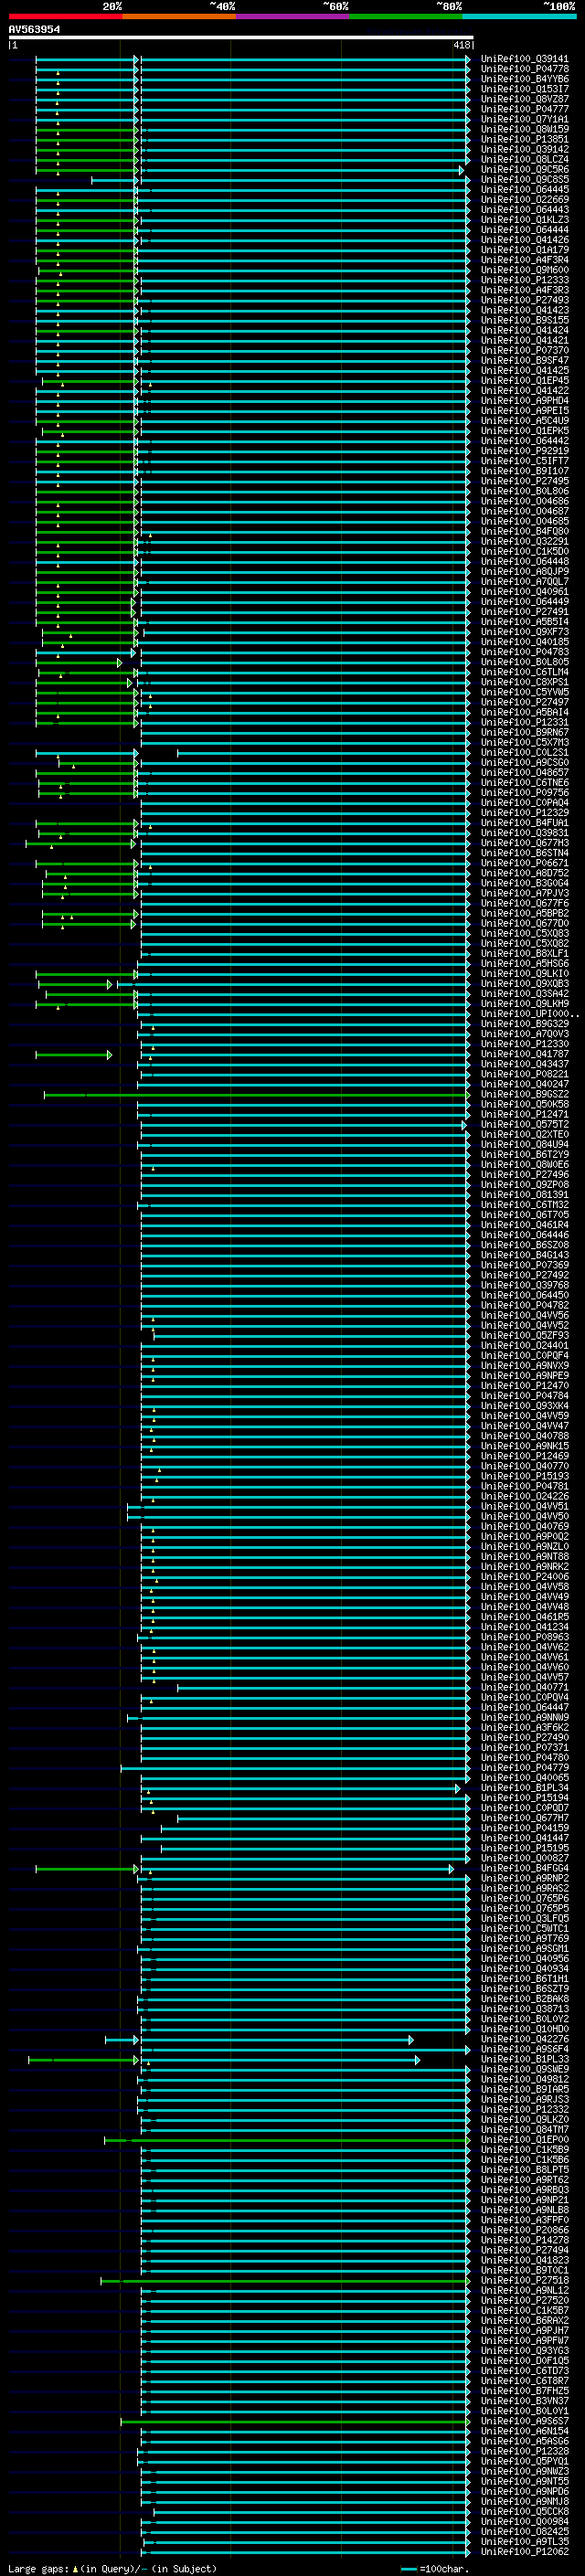Open hit UniRef100_A6N154
585x2576 pixels.
(525, 2431)
